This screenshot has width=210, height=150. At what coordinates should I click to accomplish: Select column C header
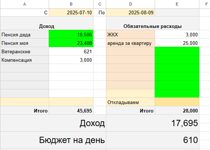(100, 4)
